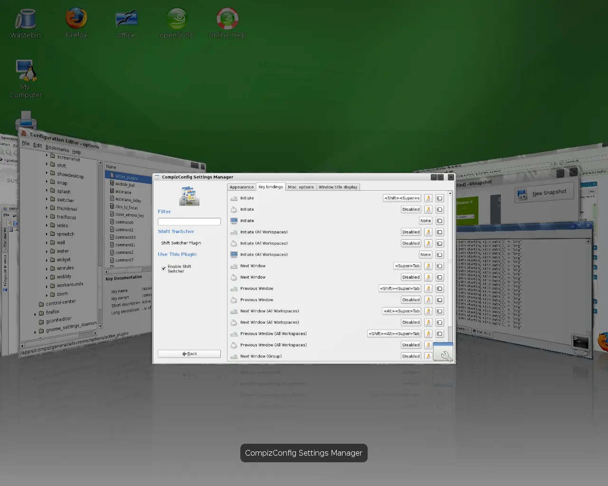This screenshot has width=608, height=486.
Task: Click brush icon for Previous Window mouse binding
Action: point(428,300)
